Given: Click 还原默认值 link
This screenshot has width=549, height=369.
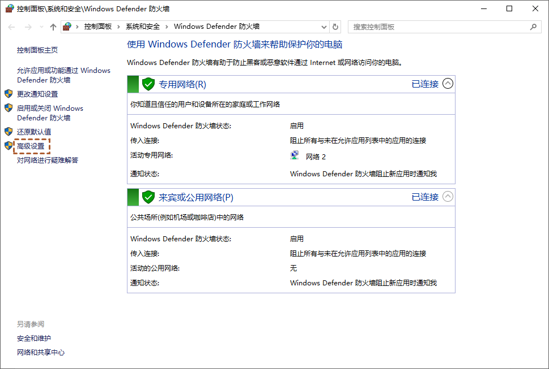Looking at the screenshot, I should pos(34,132).
